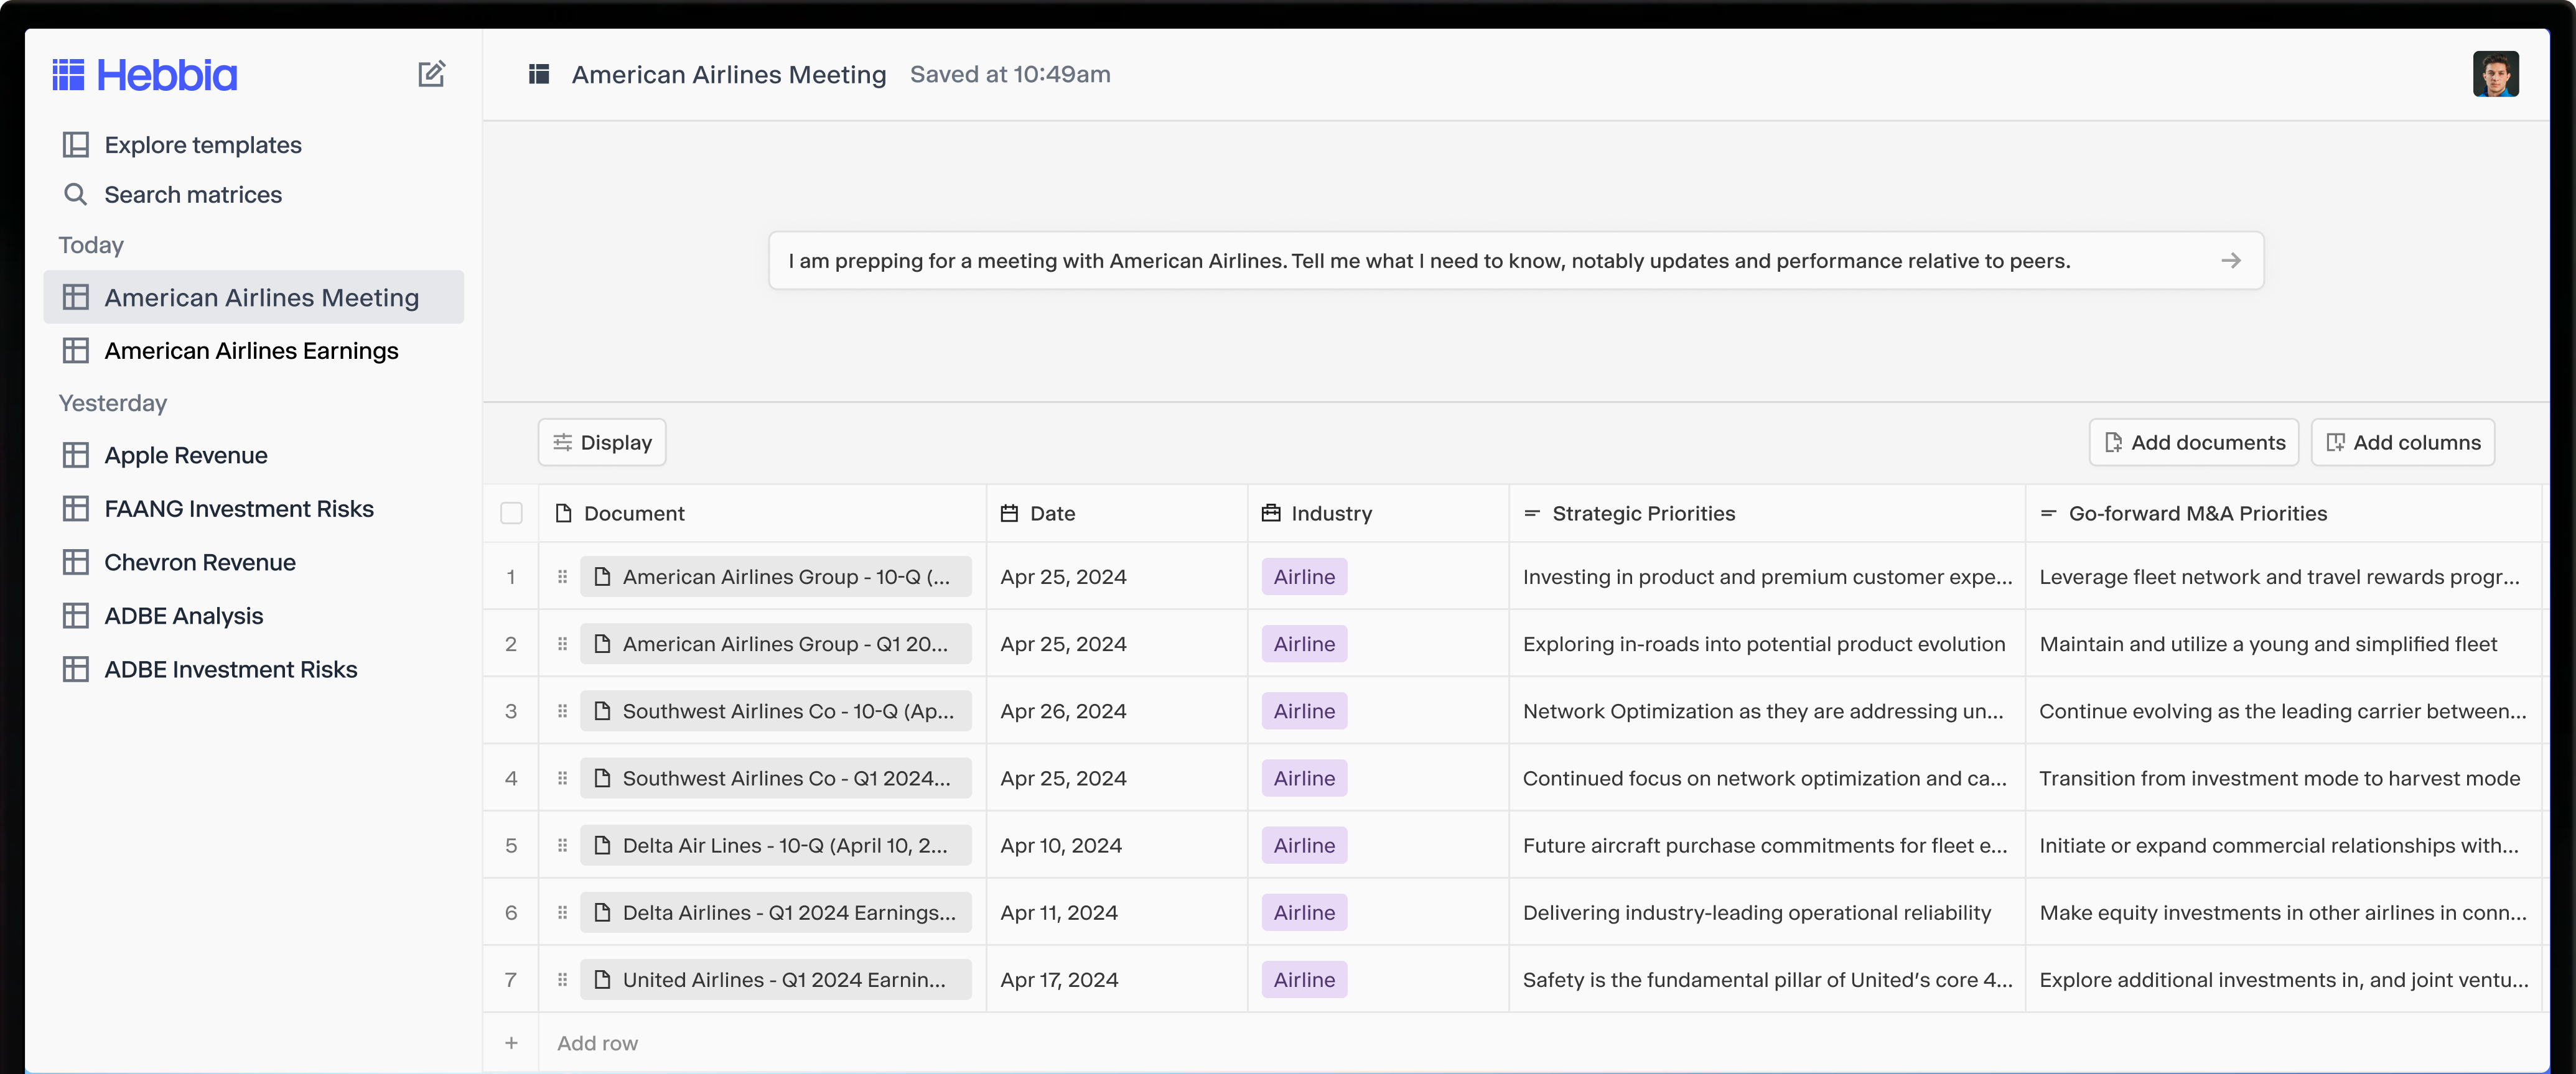Viewport: 2576px width, 1074px height.
Task: Open the Industry column header menu
Action: (x=1270, y=512)
